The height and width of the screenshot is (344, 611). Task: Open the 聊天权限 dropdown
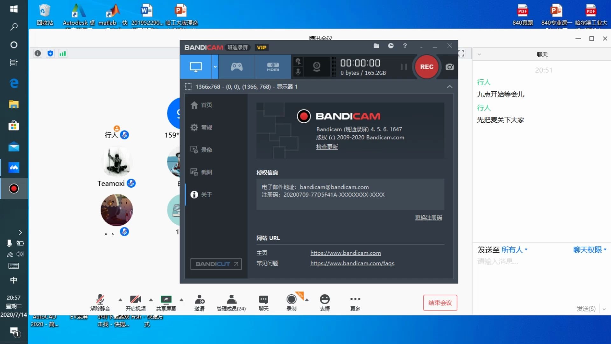[x=590, y=250]
